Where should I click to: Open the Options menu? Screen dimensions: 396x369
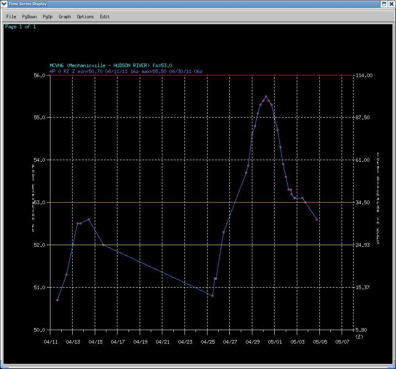tap(85, 17)
